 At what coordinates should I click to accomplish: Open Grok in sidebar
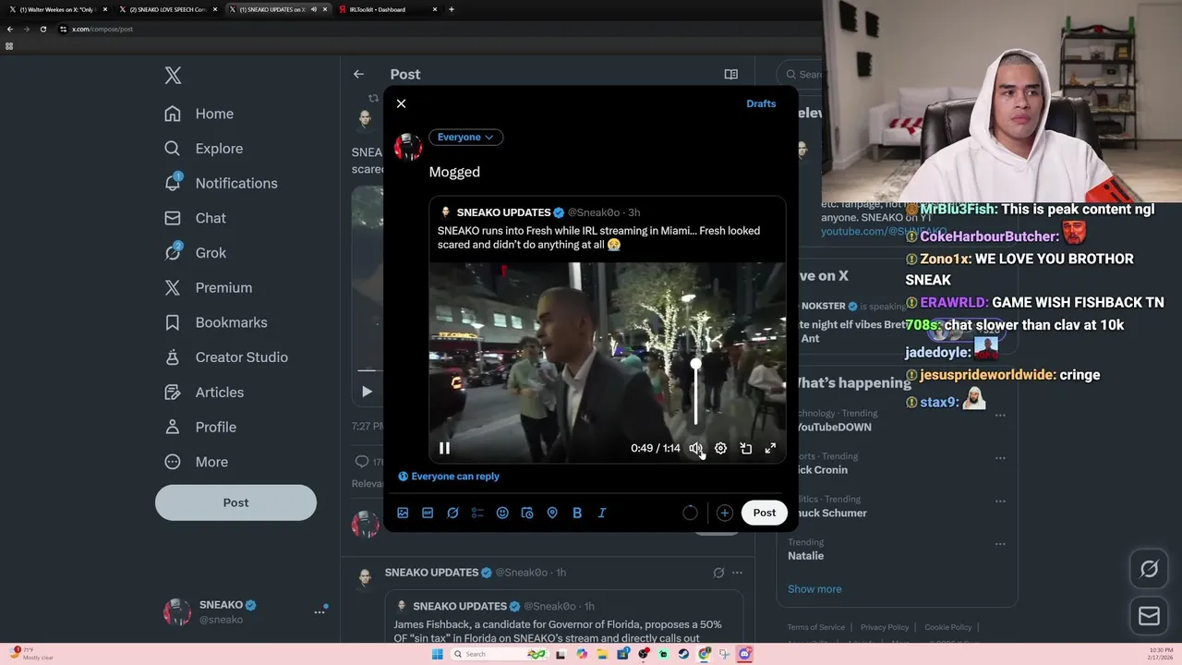click(x=195, y=253)
